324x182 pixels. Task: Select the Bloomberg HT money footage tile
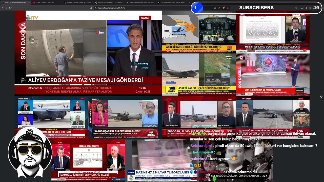tap(162, 160)
